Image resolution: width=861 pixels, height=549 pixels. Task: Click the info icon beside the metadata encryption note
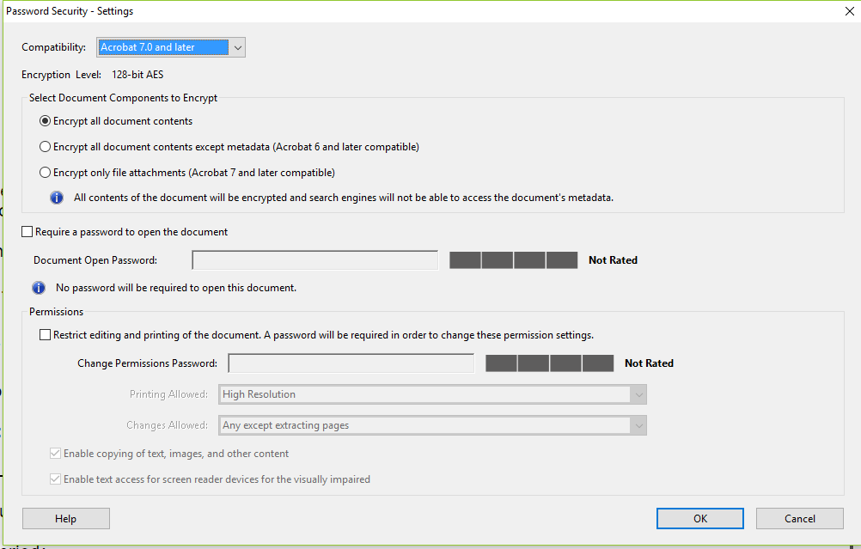(57, 198)
